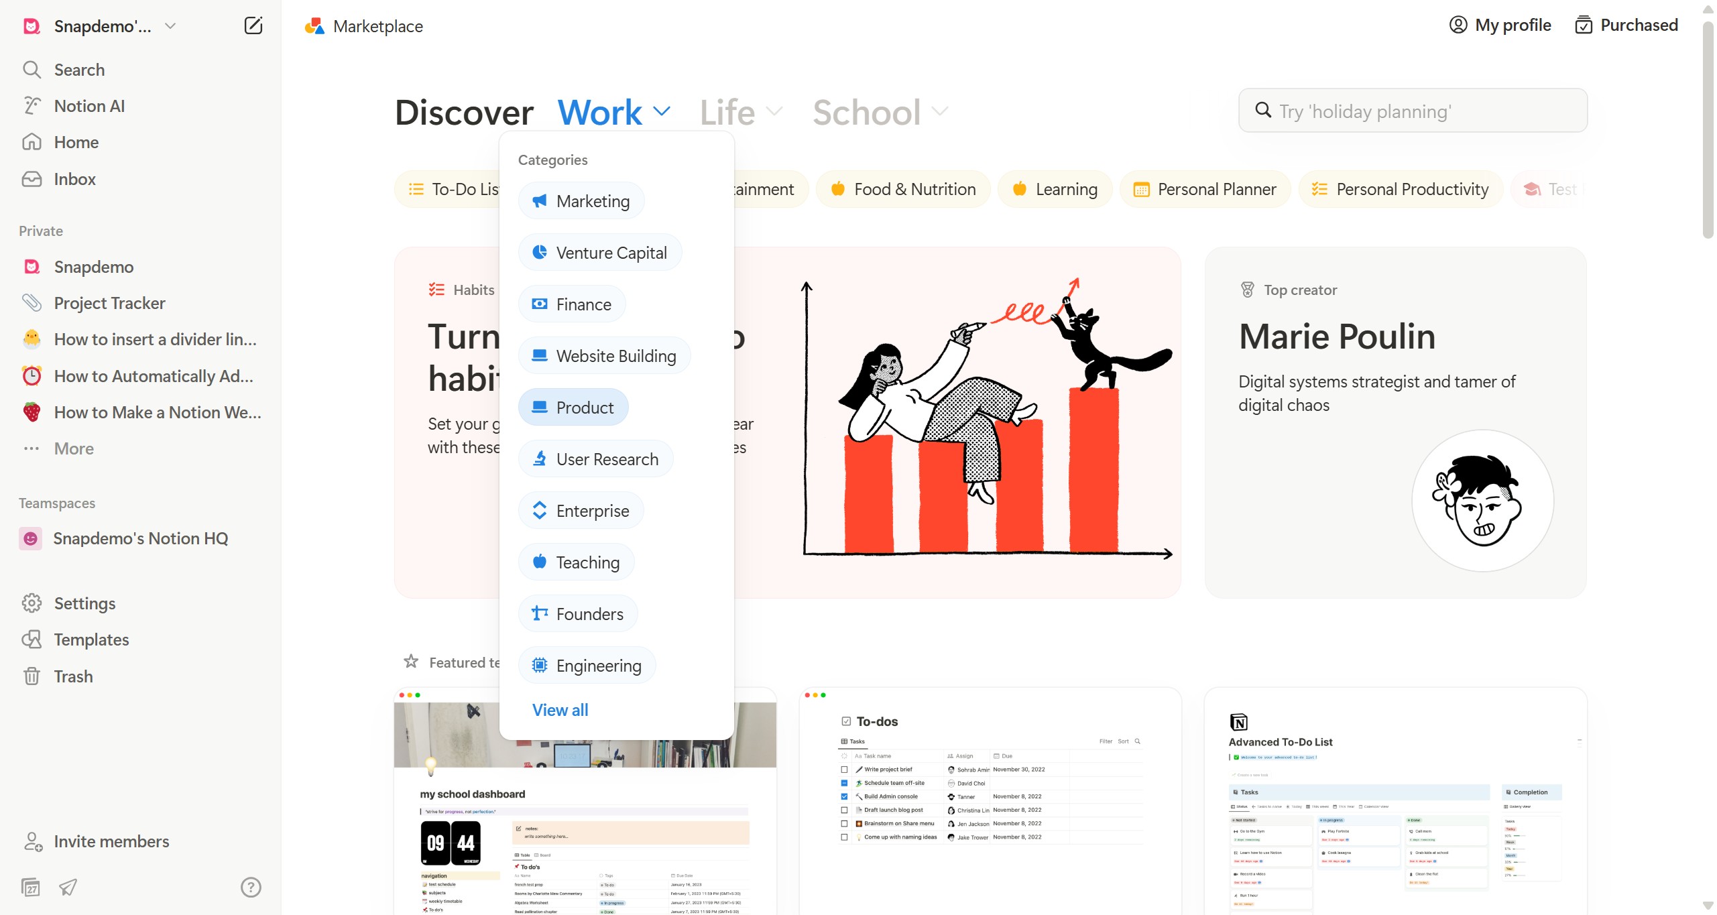
Task: Go to Home in sidebar
Action: [x=141, y=142]
